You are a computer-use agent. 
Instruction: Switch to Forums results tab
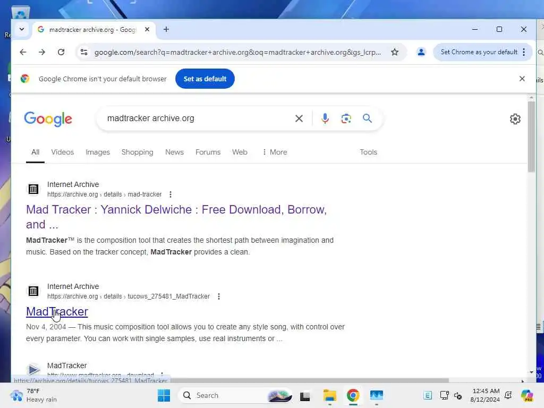point(208,152)
